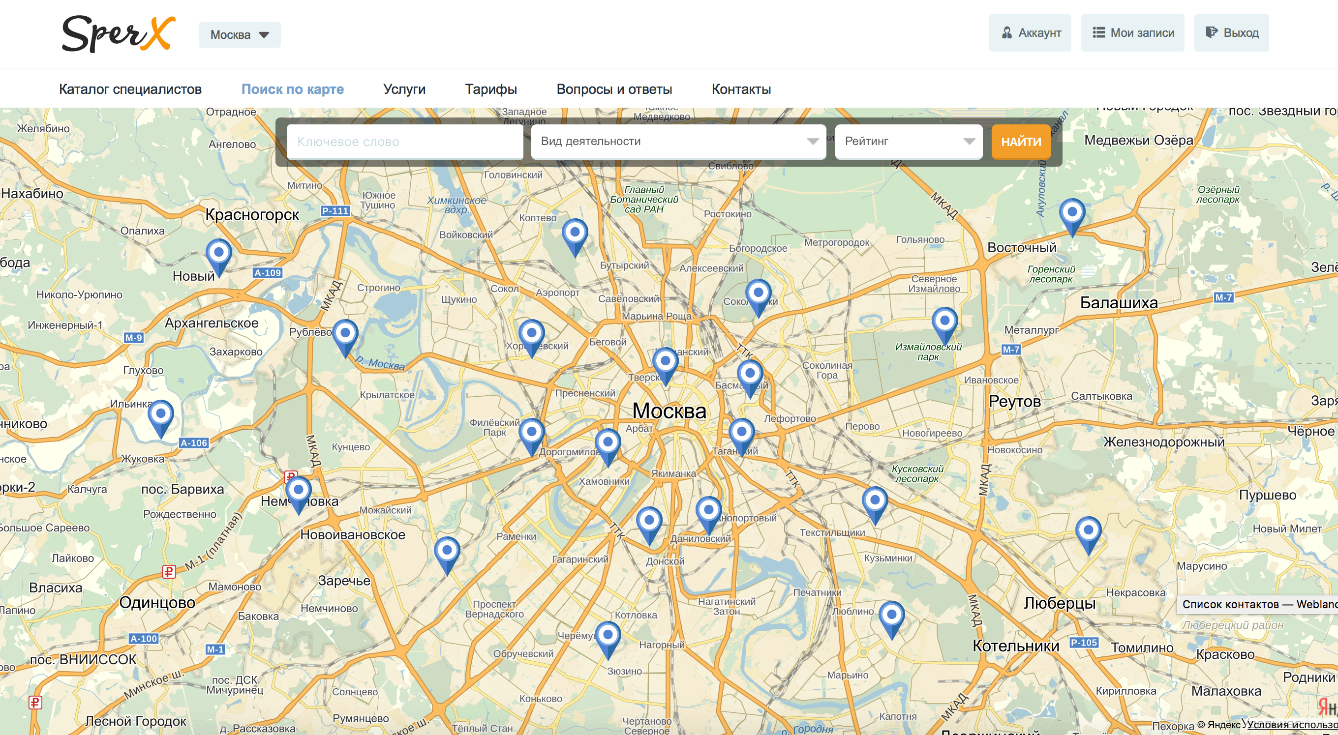
Task: Expand the Рейтинг dropdown
Action: (909, 141)
